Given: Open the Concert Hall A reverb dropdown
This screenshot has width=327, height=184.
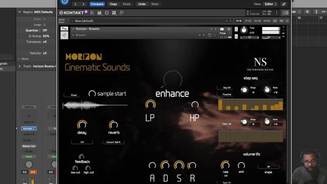Looking at the screenshot, I should (x=113, y=142).
